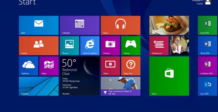Open the Reading List tile
This screenshot has width=218, height=112.
pos(159,46)
